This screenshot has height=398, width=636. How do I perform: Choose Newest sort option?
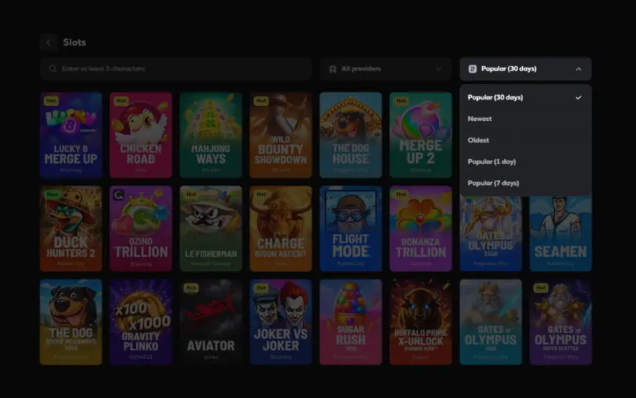click(525, 119)
